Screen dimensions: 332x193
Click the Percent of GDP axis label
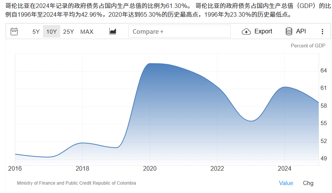pyautogui.click(x=308, y=46)
